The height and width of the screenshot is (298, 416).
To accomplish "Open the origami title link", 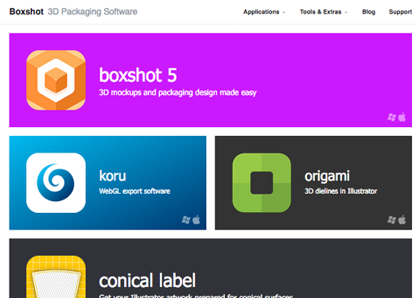I will 327,176.
